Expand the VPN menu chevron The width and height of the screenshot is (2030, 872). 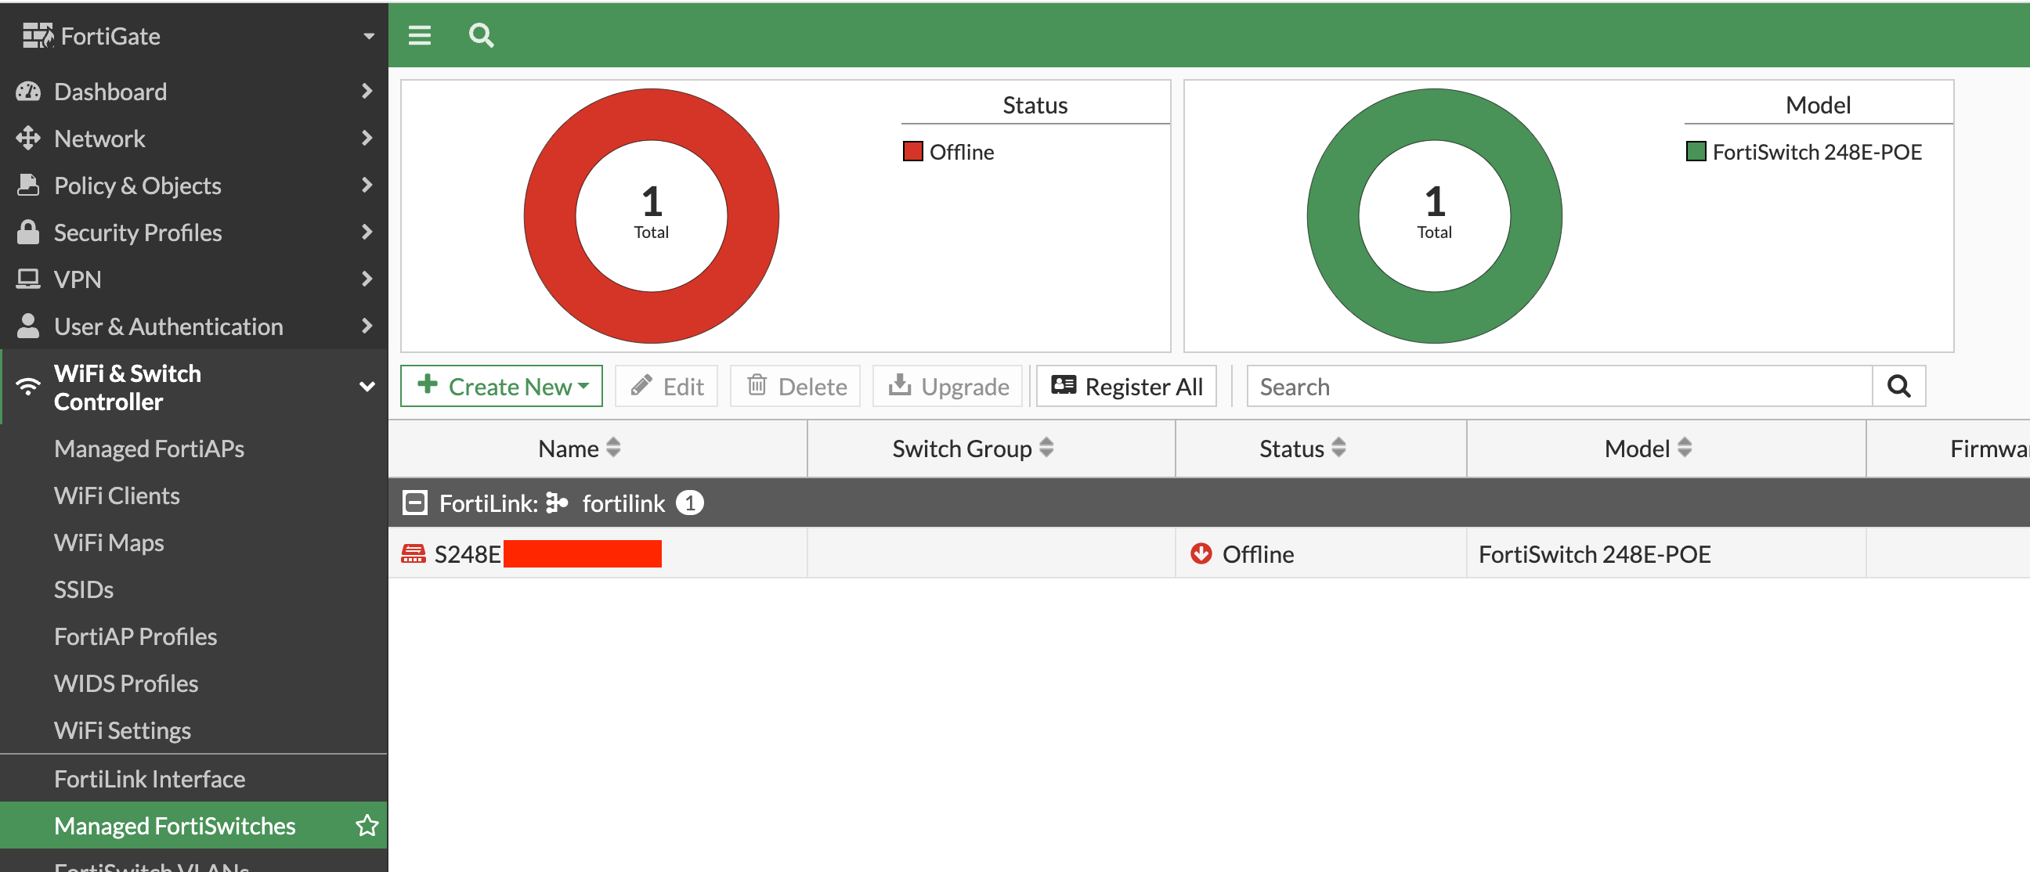(367, 279)
